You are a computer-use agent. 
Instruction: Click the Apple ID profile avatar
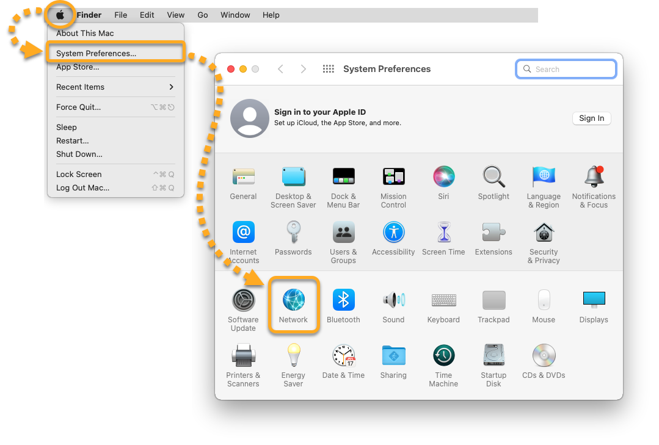point(250,118)
